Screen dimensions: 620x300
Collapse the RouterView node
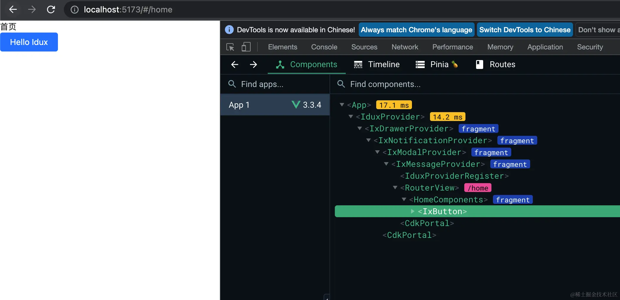[395, 188]
